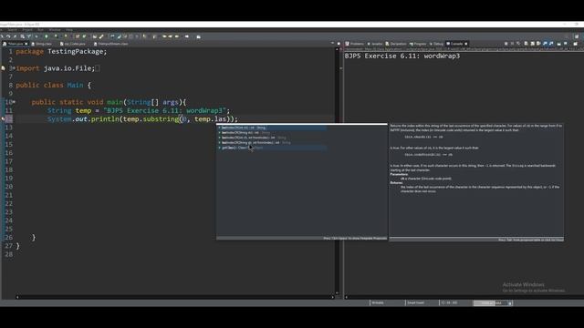Open the Problems view tab

tap(355, 44)
